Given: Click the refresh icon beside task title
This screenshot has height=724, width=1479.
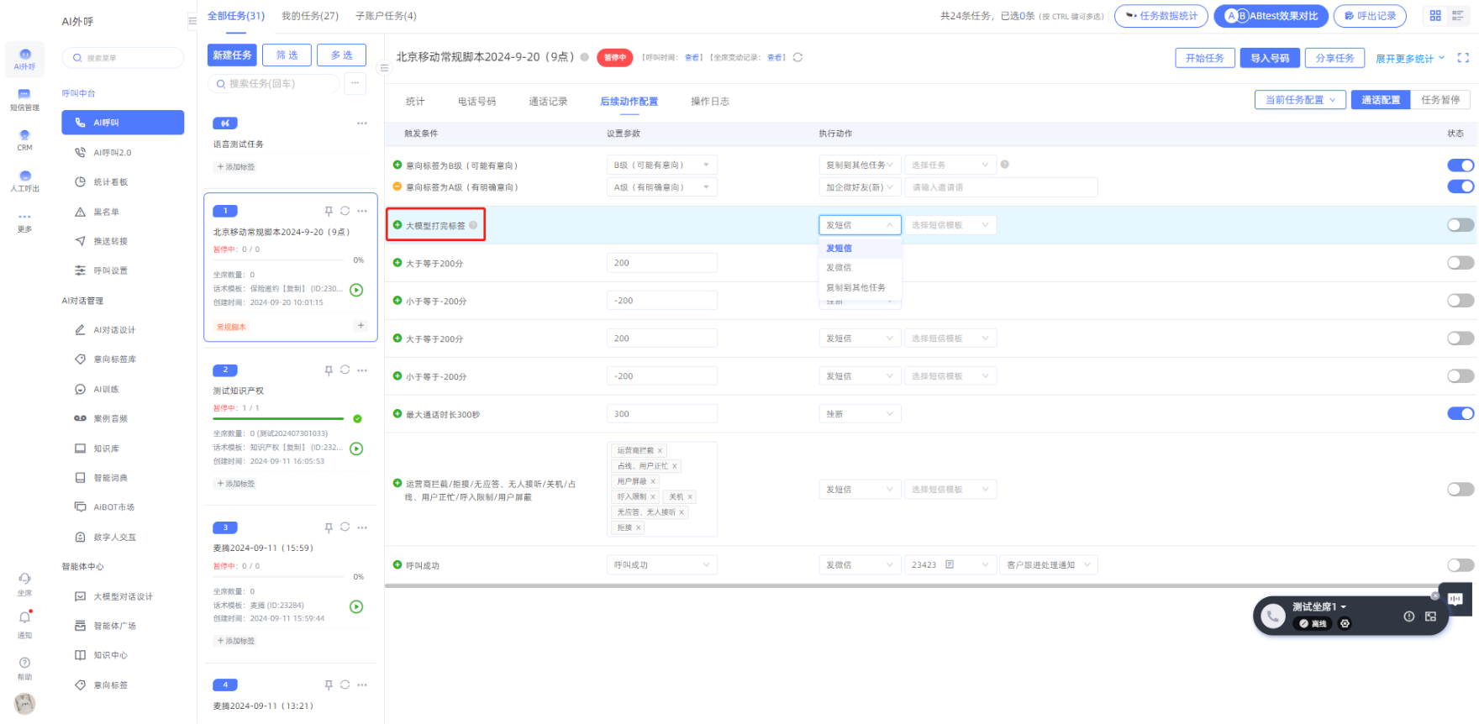Looking at the screenshot, I should tap(797, 57).
